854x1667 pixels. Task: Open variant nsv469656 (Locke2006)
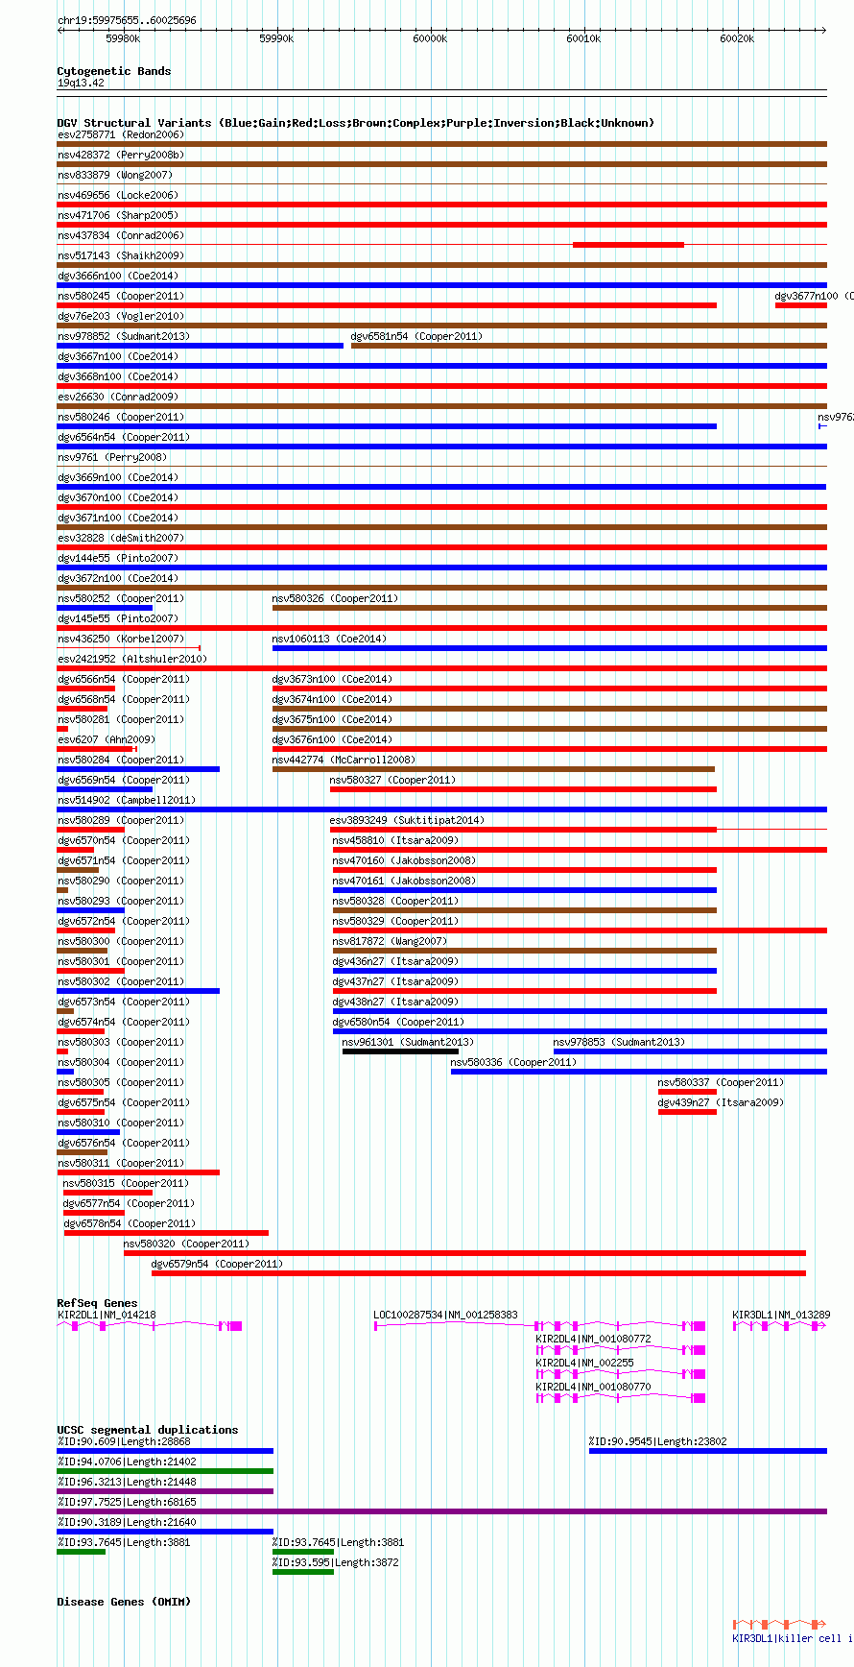click(442, 205)
